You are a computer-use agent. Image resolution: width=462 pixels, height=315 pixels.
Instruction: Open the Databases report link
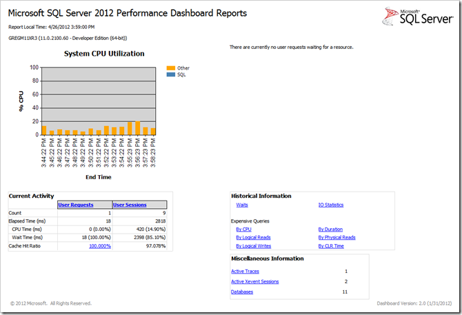[242, 292]
